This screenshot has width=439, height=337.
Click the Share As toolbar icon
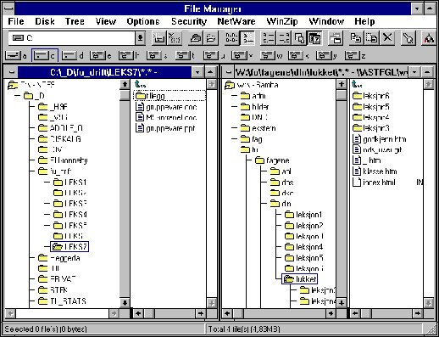(x=196, y=38)
